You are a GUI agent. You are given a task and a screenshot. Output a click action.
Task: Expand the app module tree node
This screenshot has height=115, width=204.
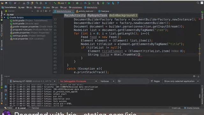pyautogui.click(x=5, y=14)
